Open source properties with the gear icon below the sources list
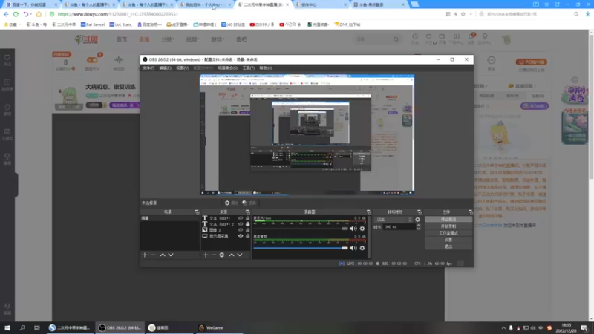 point(222,255)
